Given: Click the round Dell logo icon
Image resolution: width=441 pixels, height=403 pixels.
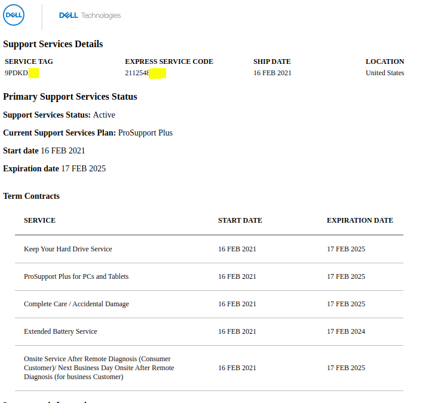Looking at the screenshot, I should [14, 15].
